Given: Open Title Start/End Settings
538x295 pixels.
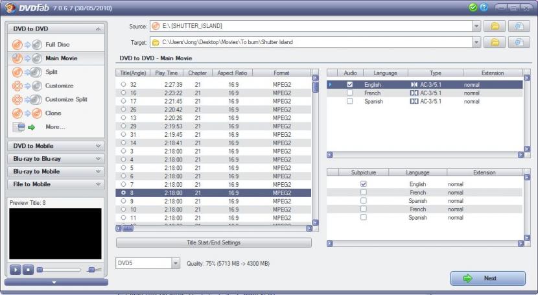Looking at the screenshot, I should [x=213, y=242].
